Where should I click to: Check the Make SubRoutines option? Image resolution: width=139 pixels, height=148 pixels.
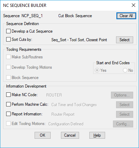click(x=8, y=57)
